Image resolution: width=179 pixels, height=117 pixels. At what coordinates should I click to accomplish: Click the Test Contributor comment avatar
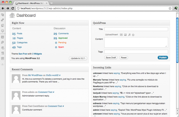pos(16,110)
